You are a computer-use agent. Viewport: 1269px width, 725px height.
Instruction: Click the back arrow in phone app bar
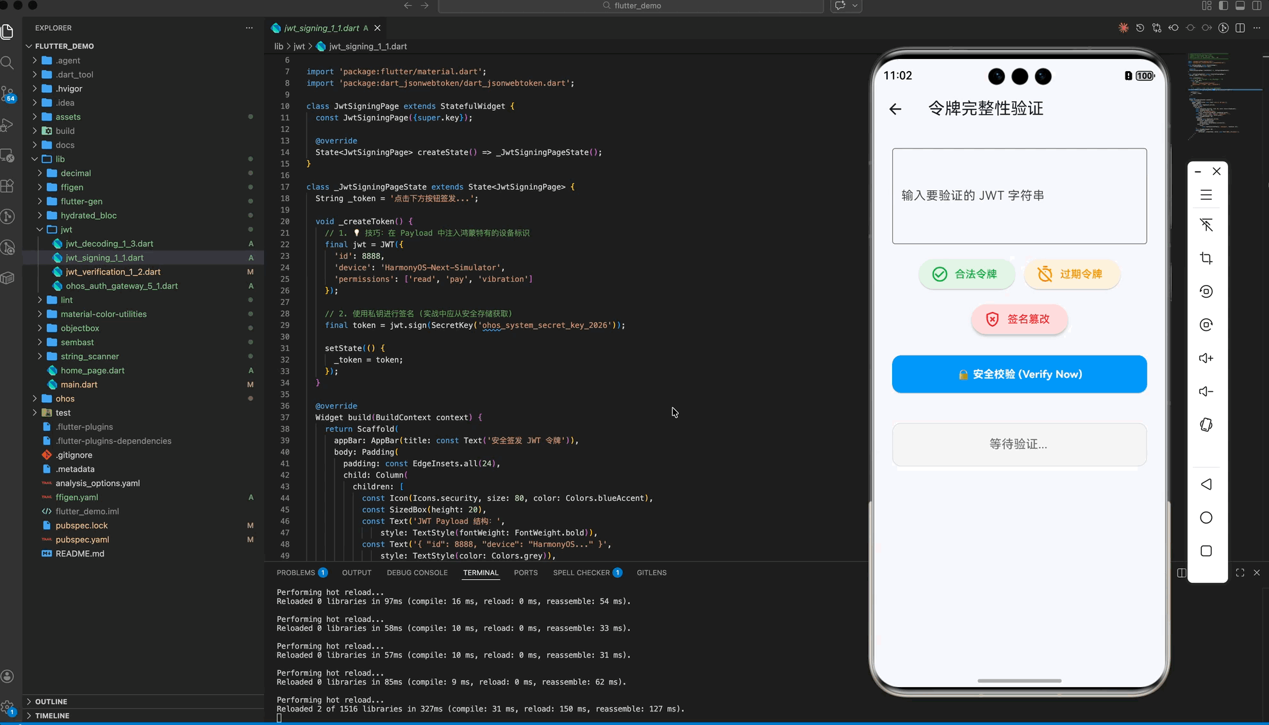click(x=895, y=109)
